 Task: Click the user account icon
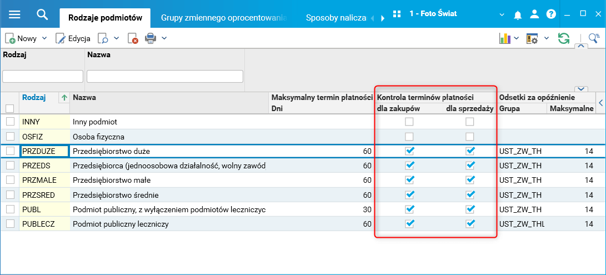click(534, 14)
